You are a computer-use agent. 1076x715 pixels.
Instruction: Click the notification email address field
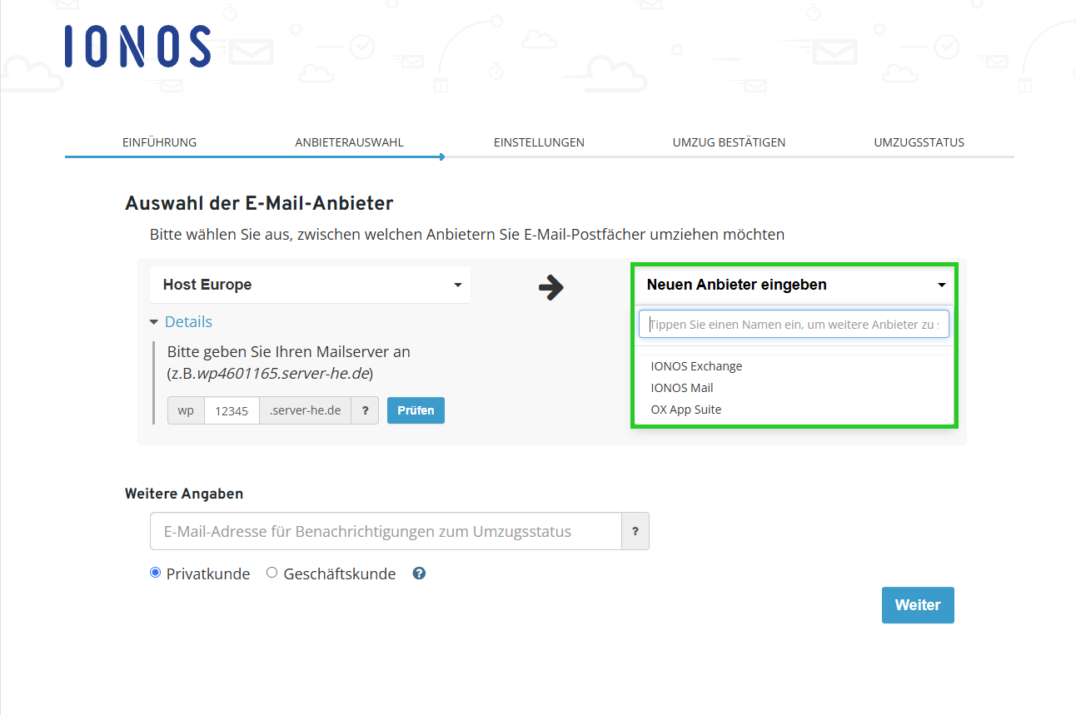pyautogui.click(x=386, y=531)
